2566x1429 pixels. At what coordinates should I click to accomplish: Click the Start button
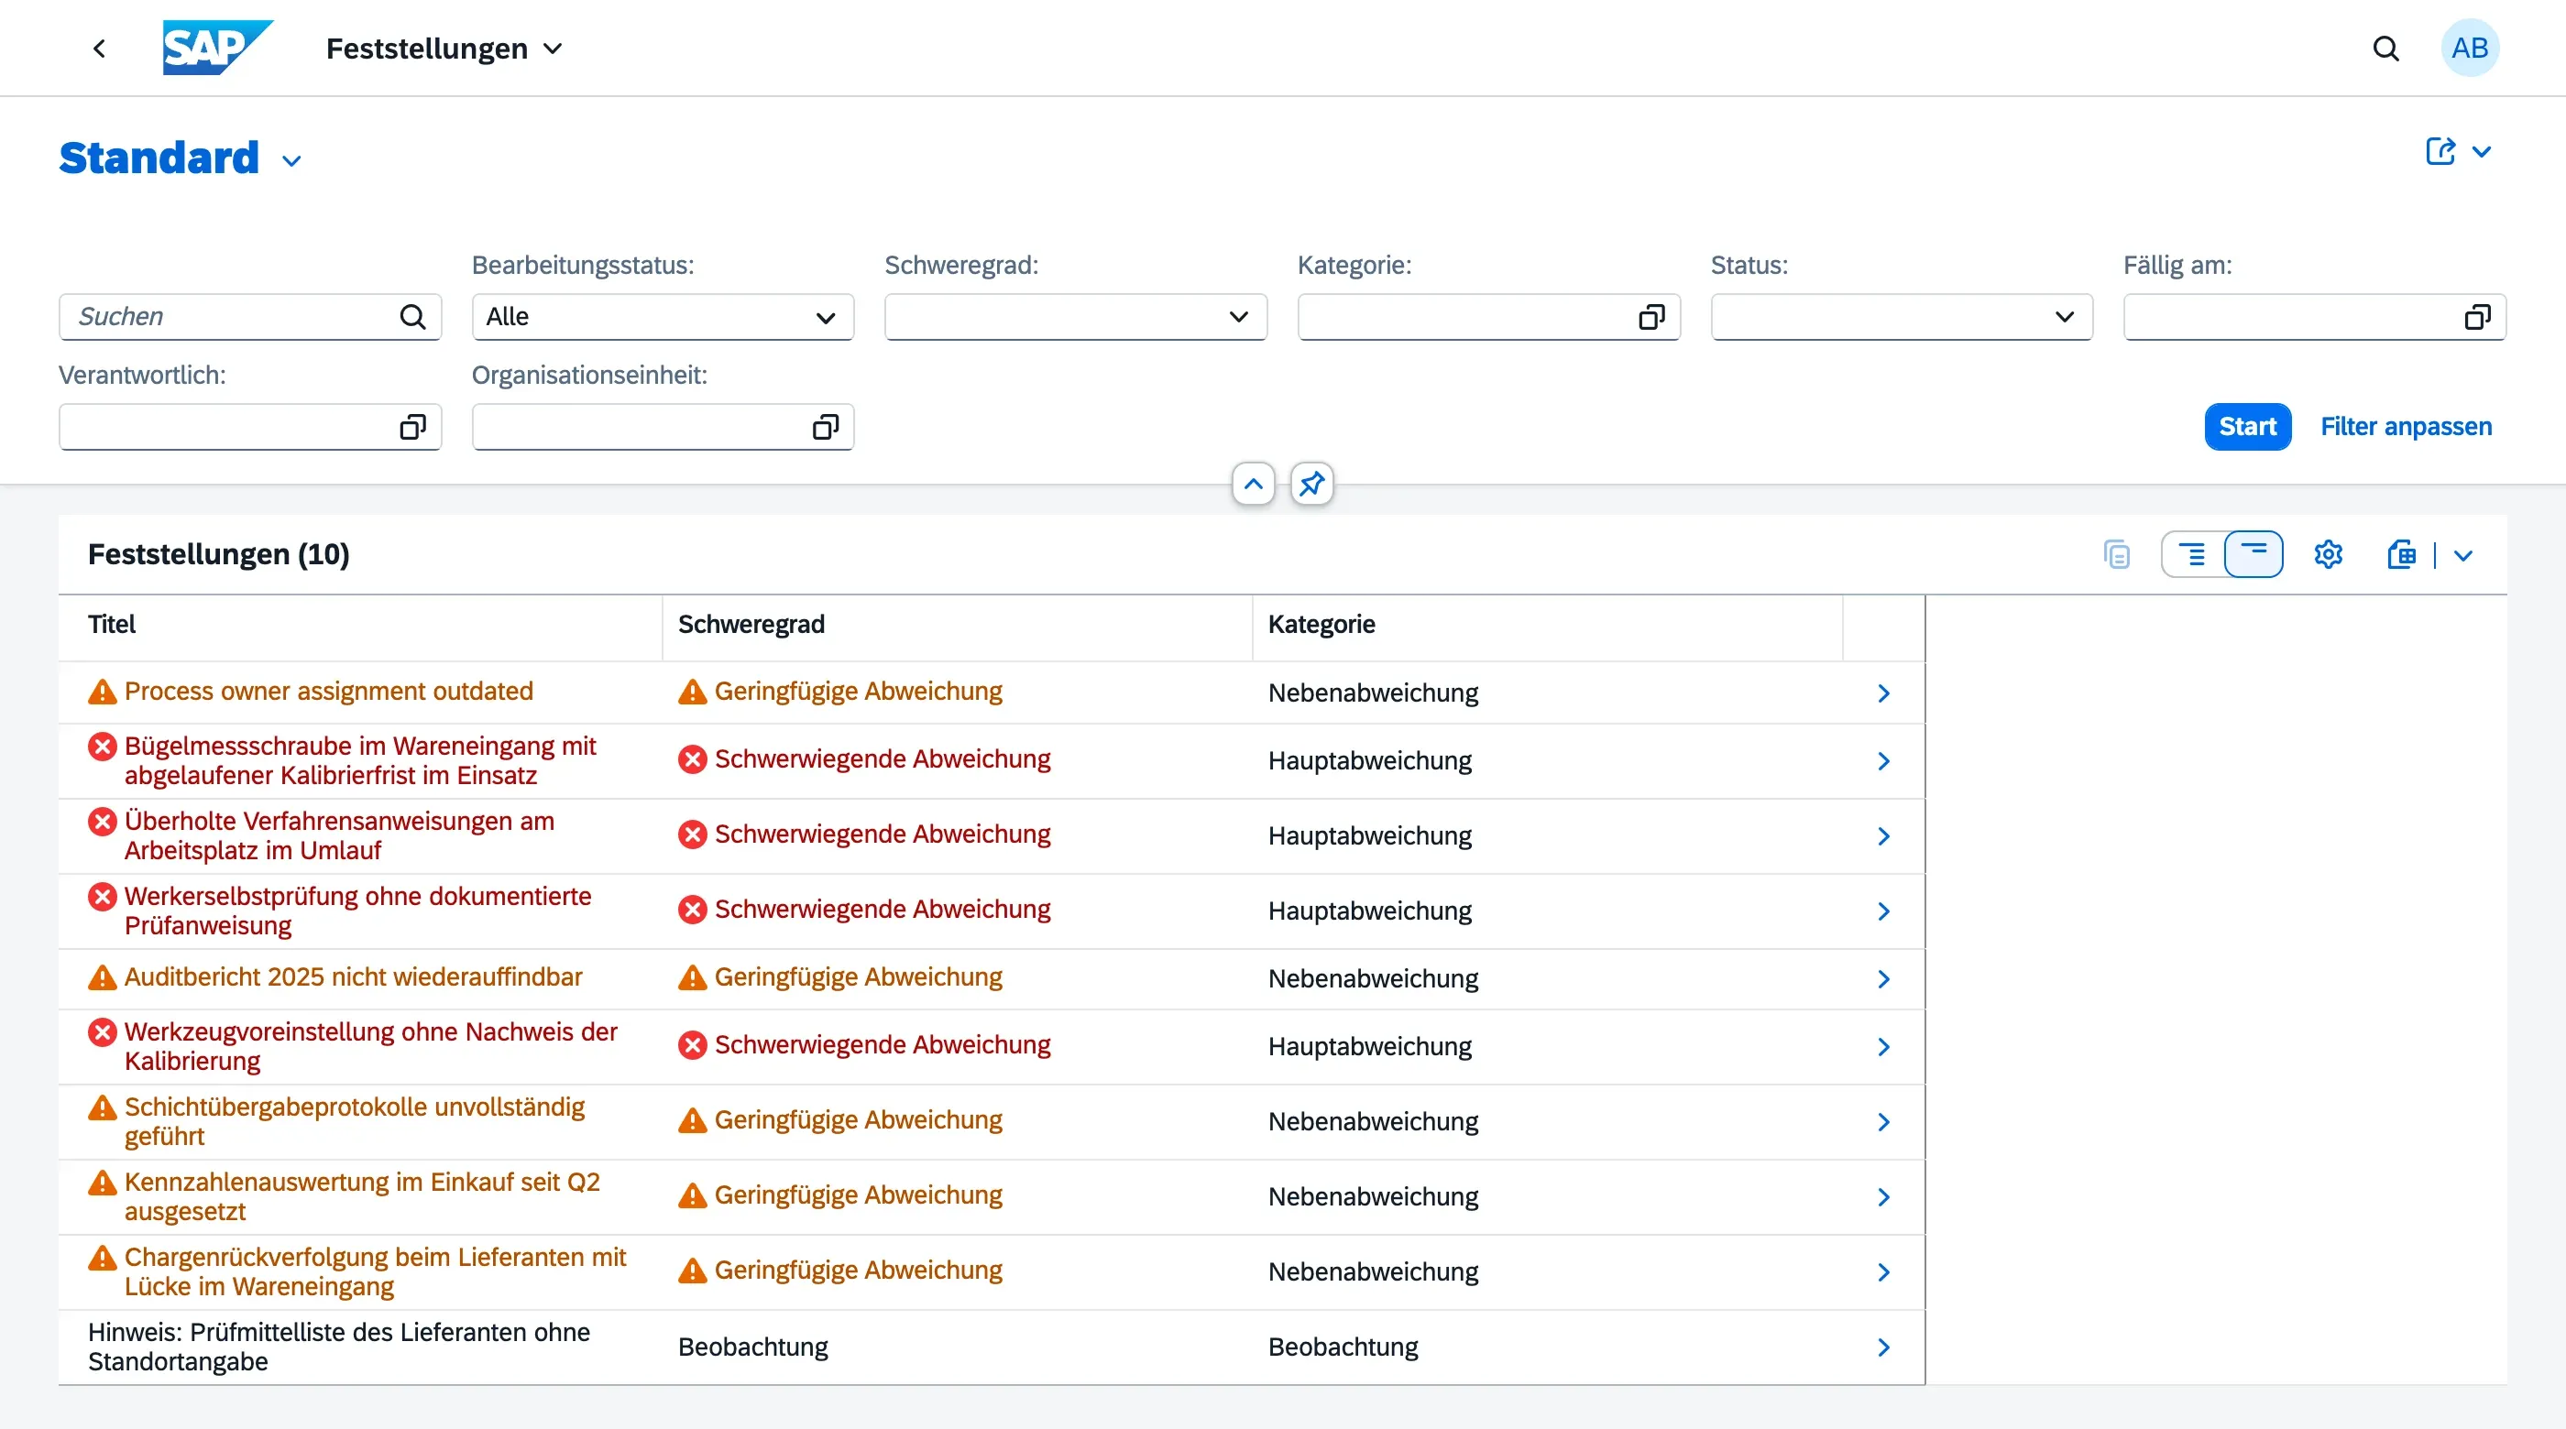(x=2247, y=427)
